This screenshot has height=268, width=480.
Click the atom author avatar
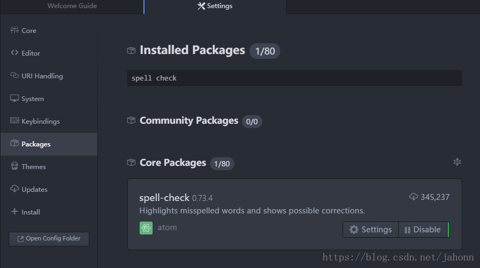pos(146,228)
